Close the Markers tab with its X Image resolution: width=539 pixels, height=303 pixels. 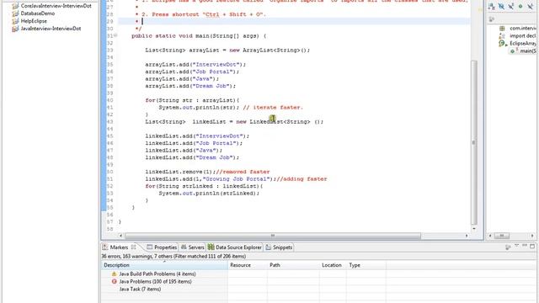tap(133, 247)
